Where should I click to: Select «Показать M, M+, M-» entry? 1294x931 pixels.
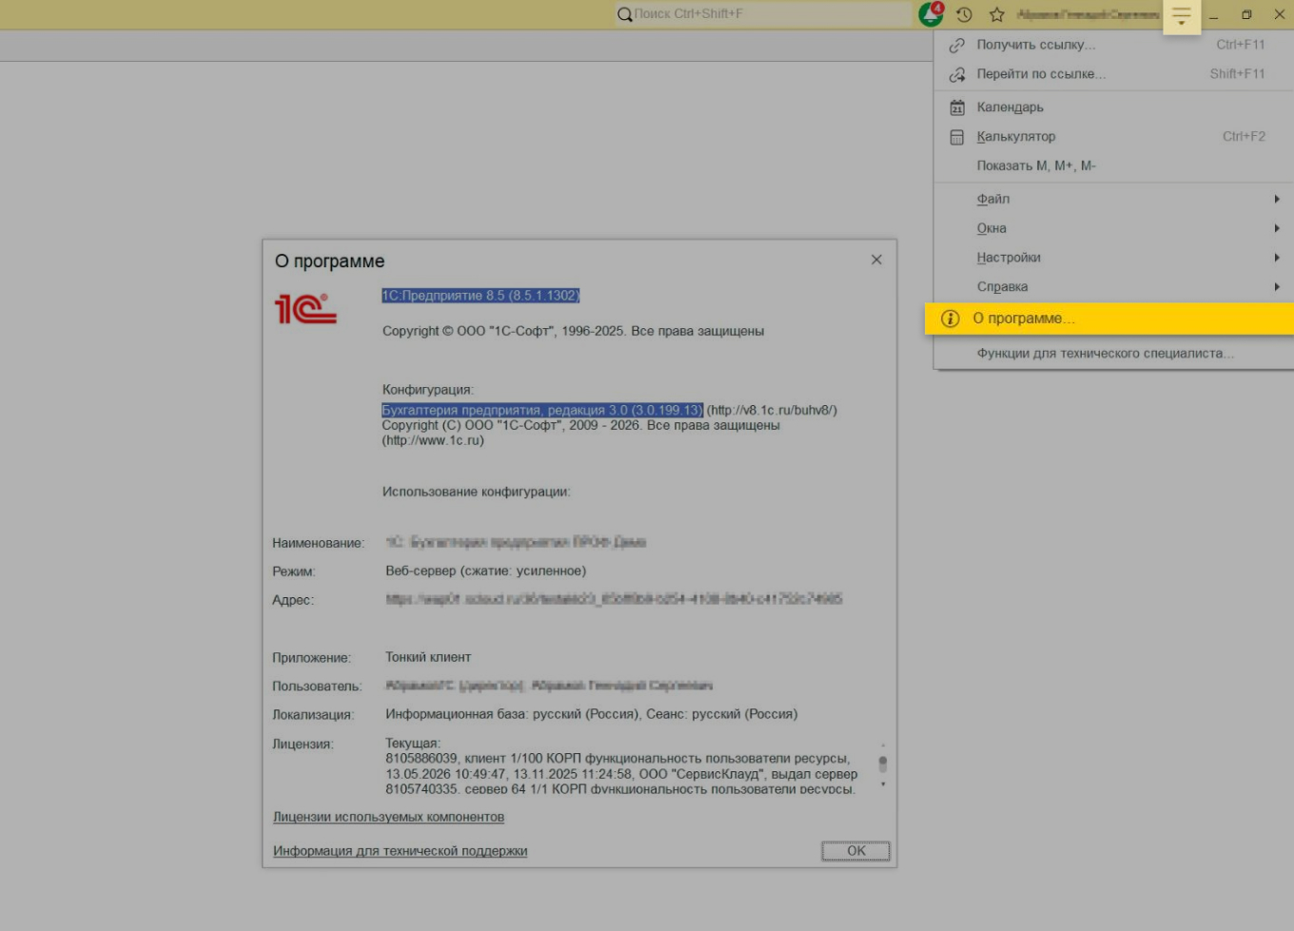1113,165
